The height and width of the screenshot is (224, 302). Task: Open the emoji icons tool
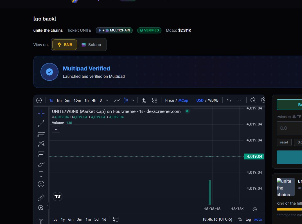tap(41, 184)
